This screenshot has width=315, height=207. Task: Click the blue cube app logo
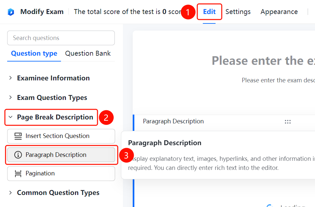pos(11,12)
